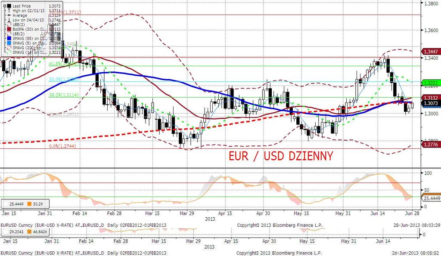The height and width of the screenshot is (256, 441).
Task: Click the May 15 date on bottom axis
Action: click(x=307, y=241)
